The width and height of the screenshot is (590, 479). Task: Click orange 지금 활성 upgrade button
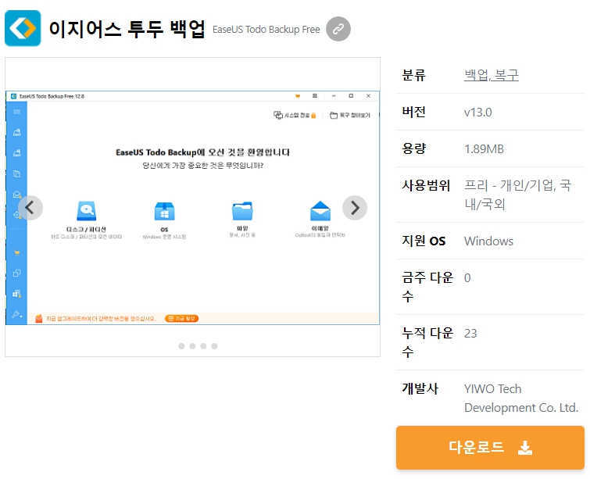click(x=182, y=318)
